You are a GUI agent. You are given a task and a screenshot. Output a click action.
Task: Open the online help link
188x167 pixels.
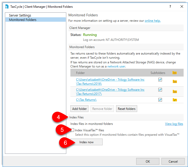click(x=152, y=21)
